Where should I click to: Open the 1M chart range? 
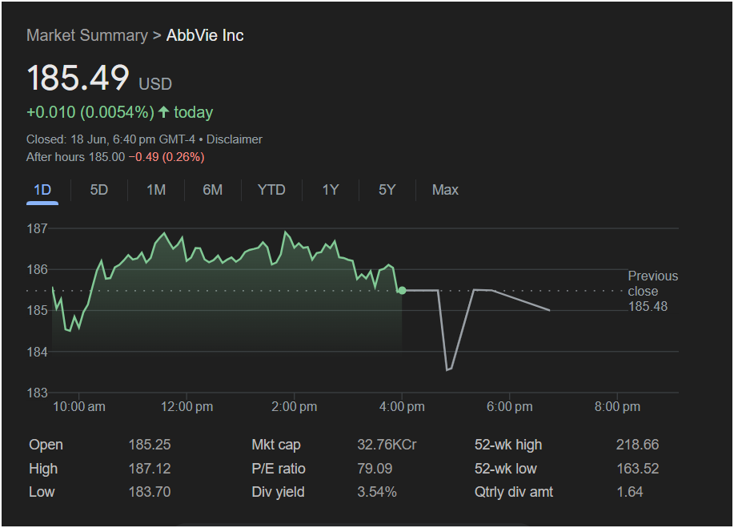click(156, 190)
